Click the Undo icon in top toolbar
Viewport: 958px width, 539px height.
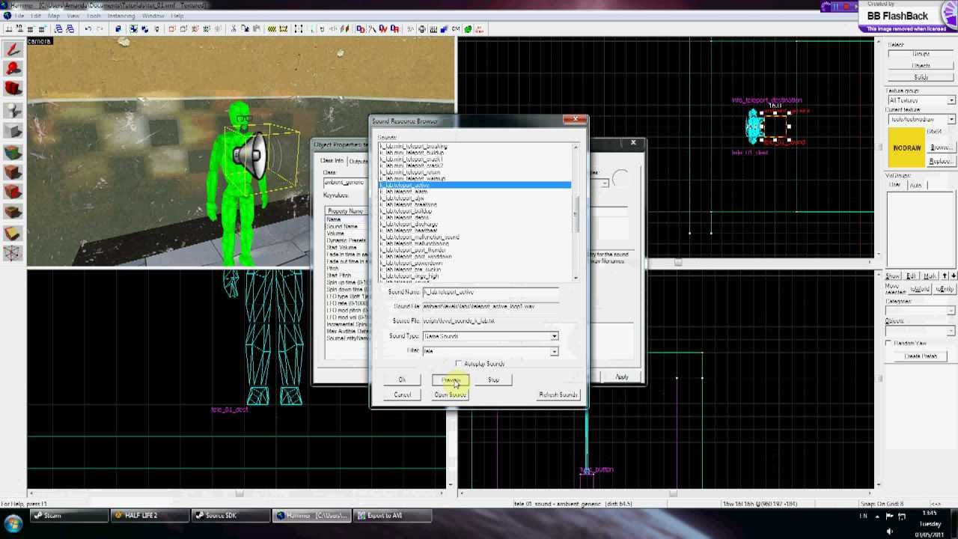pos(88,29)
